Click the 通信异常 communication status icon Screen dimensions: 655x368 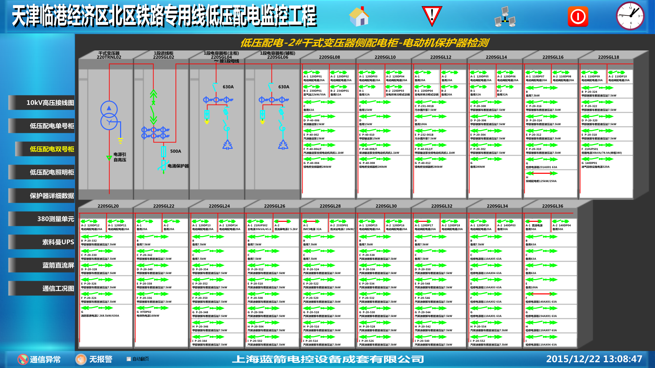(x=23, y=359)
